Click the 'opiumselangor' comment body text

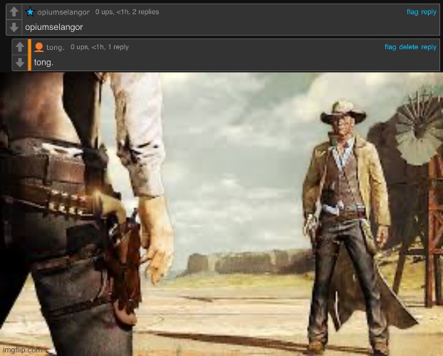(x=54, y=27)
